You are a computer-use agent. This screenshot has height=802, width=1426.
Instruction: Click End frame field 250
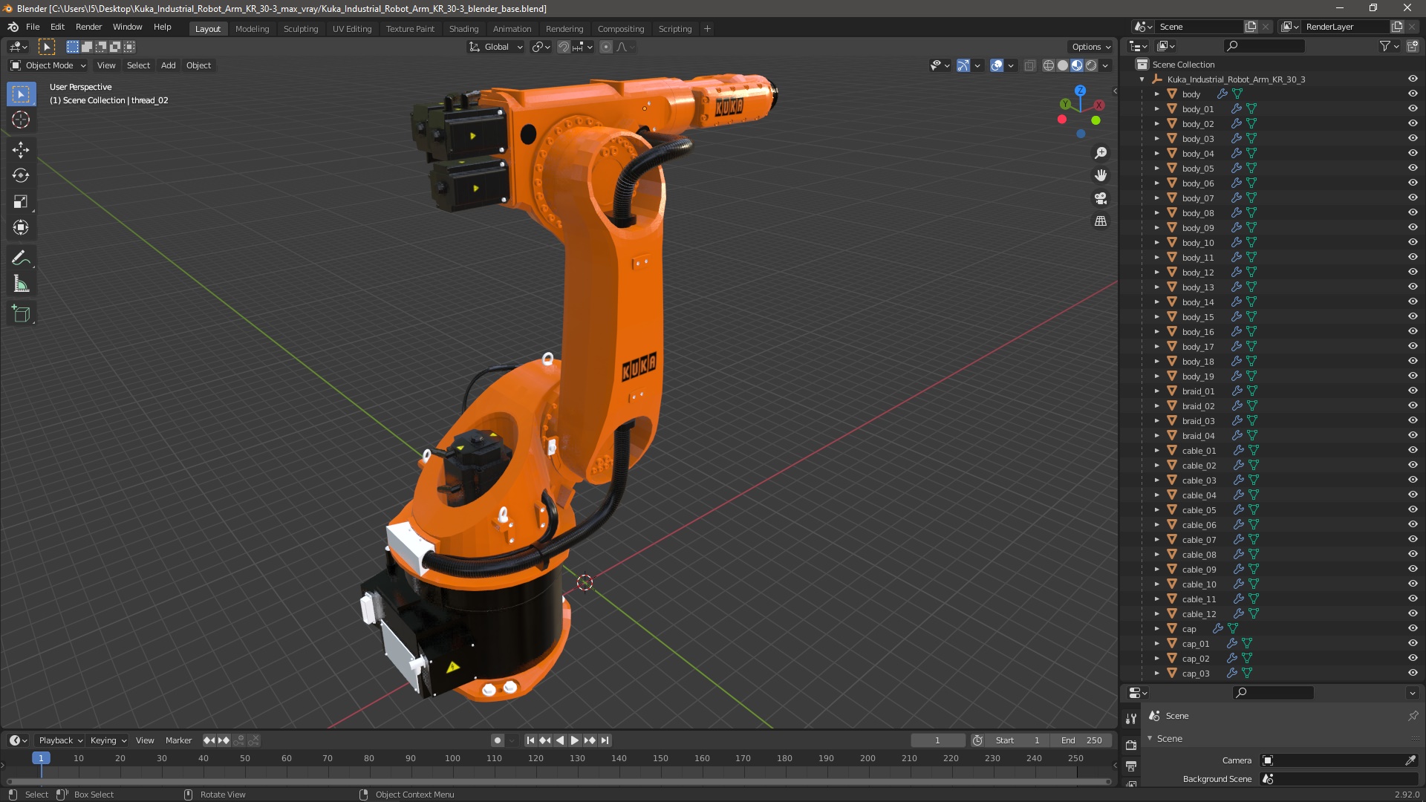coord(1081,740)
